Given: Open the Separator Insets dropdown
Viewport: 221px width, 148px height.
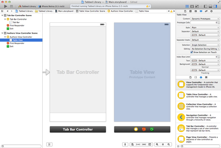Looking at the screenshot, I should click(x=205, y=40).
